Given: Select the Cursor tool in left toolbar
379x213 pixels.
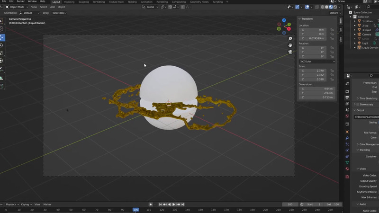Looking at the screenshot, I should pyautogui.click(x=1, y=29).
